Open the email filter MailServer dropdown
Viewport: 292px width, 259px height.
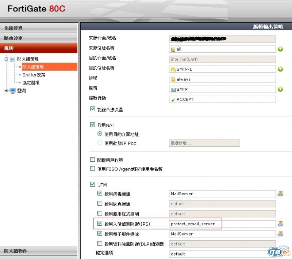[222, 234]
